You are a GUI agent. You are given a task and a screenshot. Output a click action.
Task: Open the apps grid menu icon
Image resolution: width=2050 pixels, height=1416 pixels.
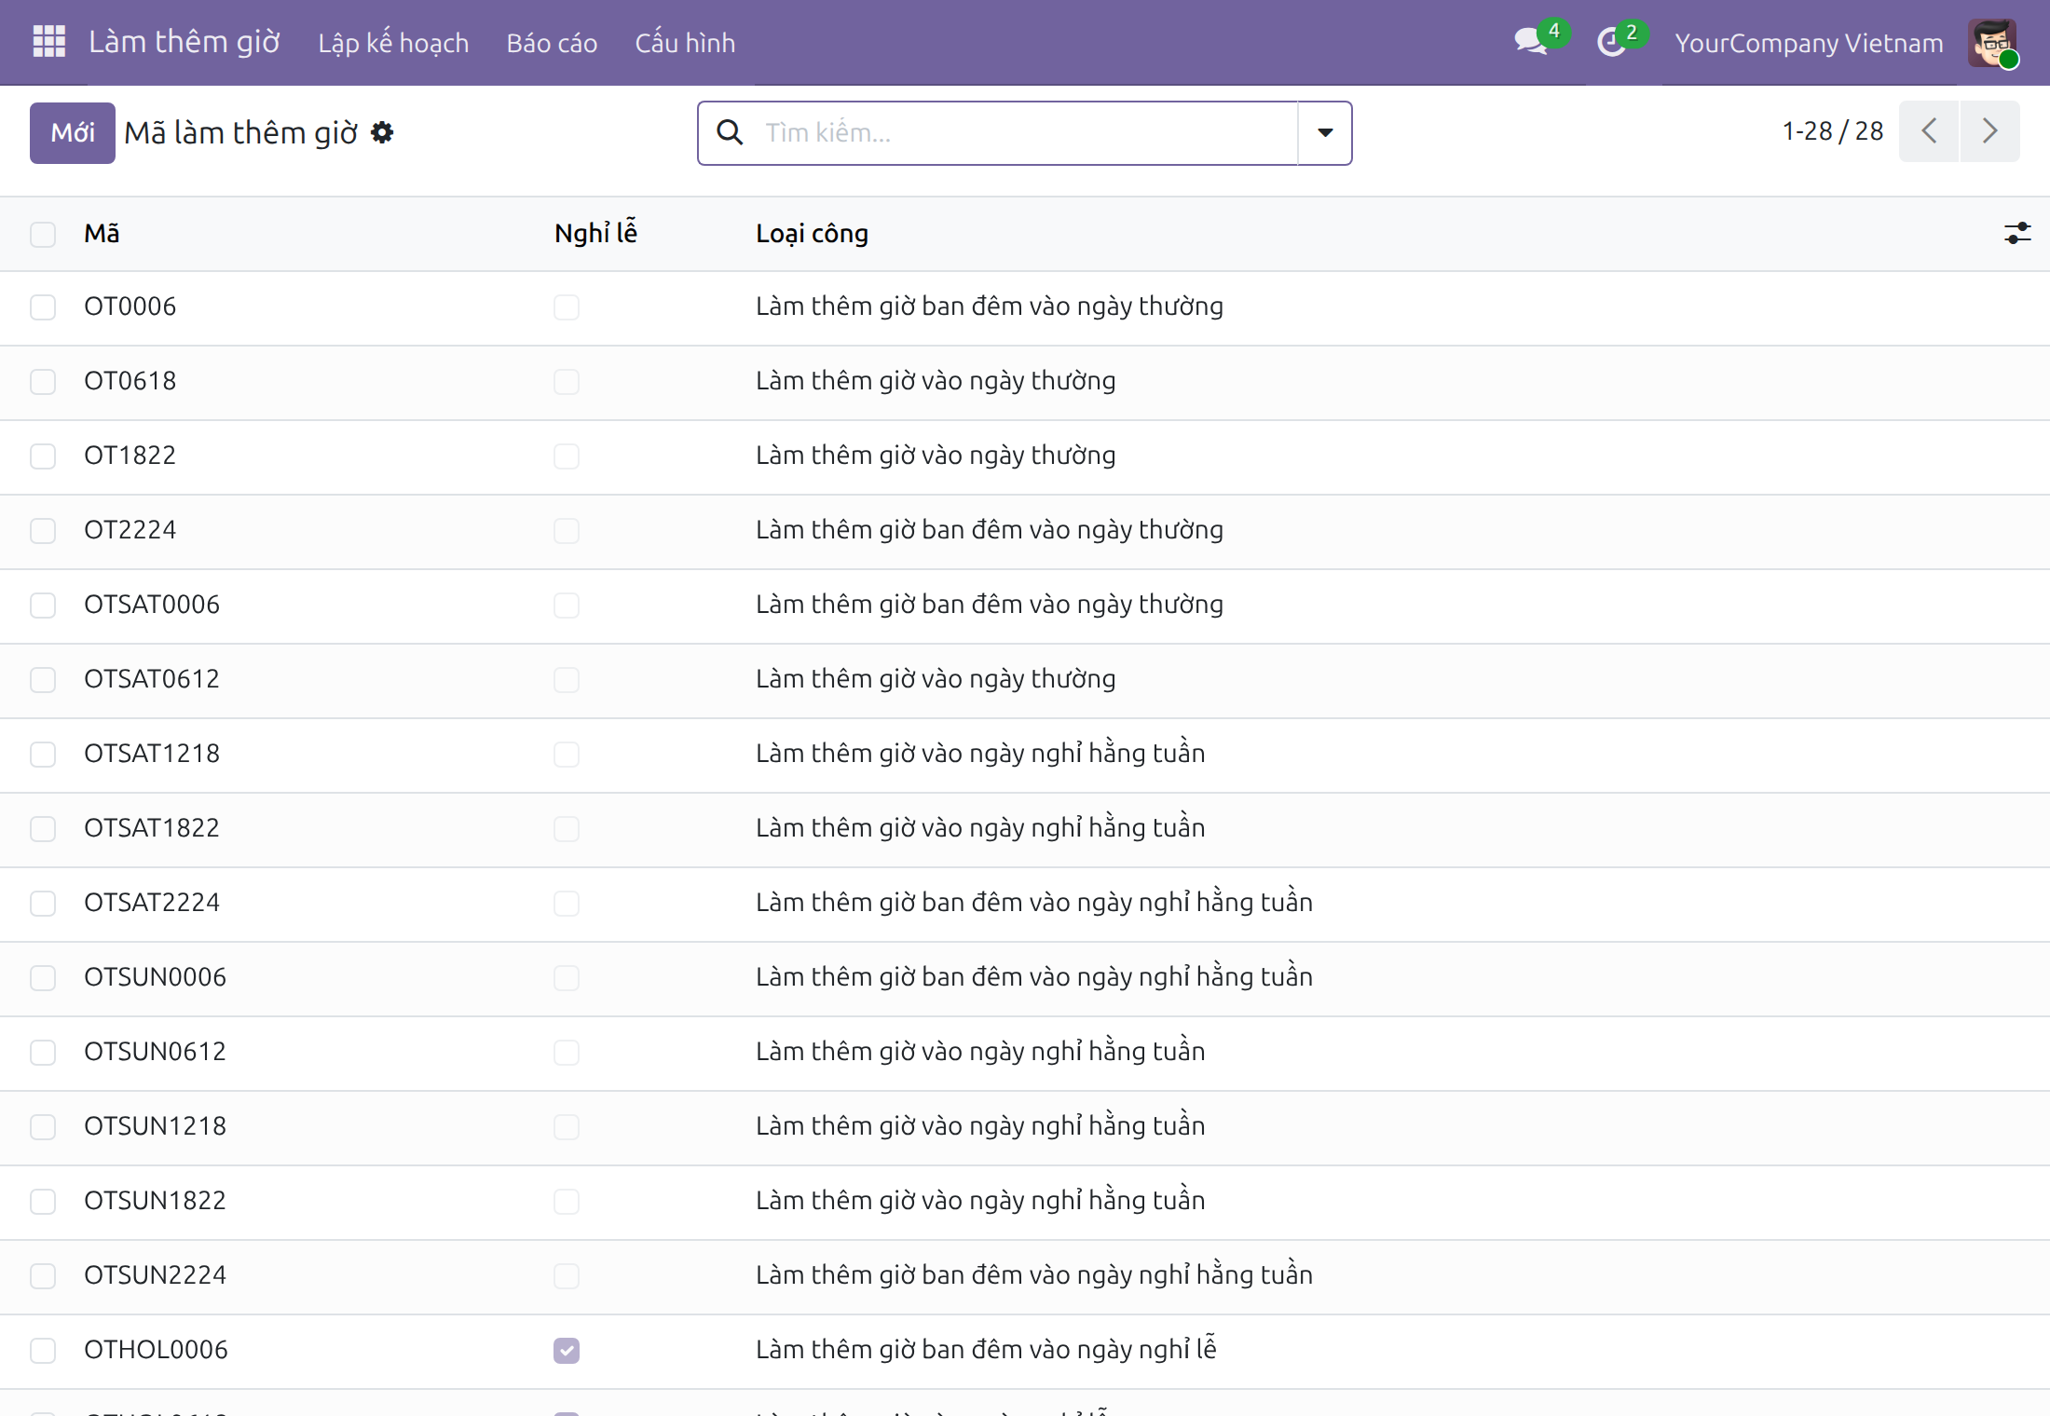[49, 42]
